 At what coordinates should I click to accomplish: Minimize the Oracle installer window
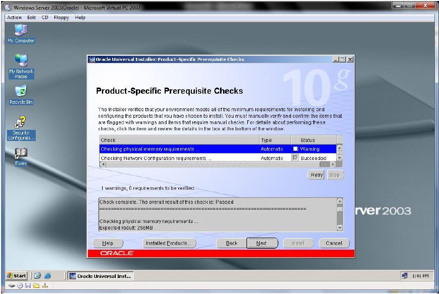(x=336, y=59)
